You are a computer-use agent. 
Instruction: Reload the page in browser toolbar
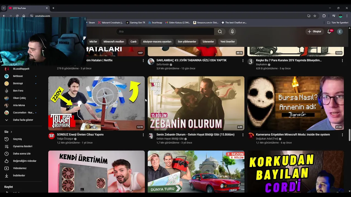(x=17, y=16)
